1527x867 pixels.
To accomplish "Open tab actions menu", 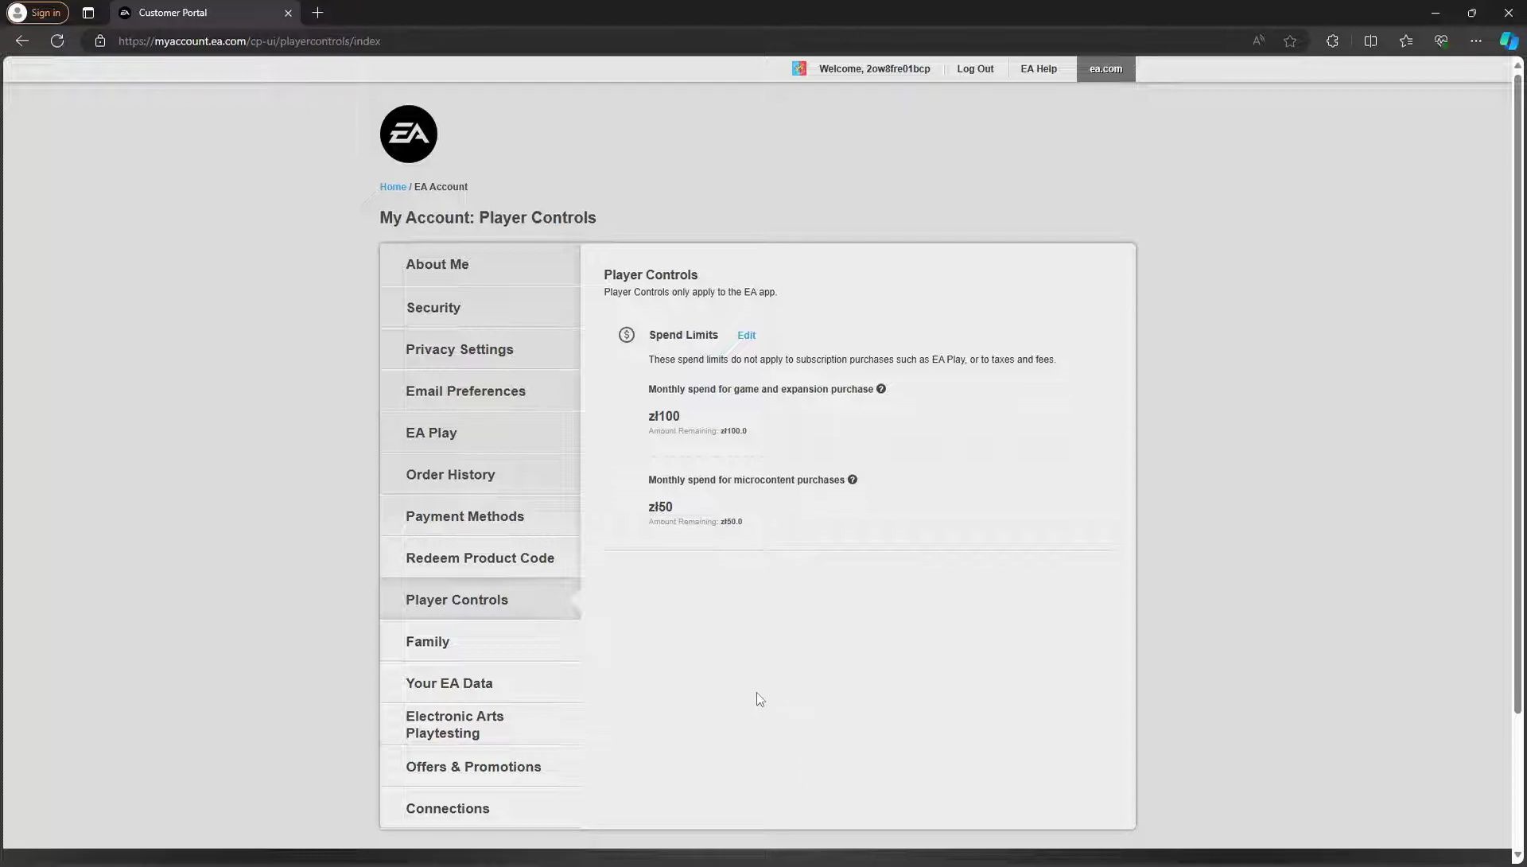I will [88, 13].
